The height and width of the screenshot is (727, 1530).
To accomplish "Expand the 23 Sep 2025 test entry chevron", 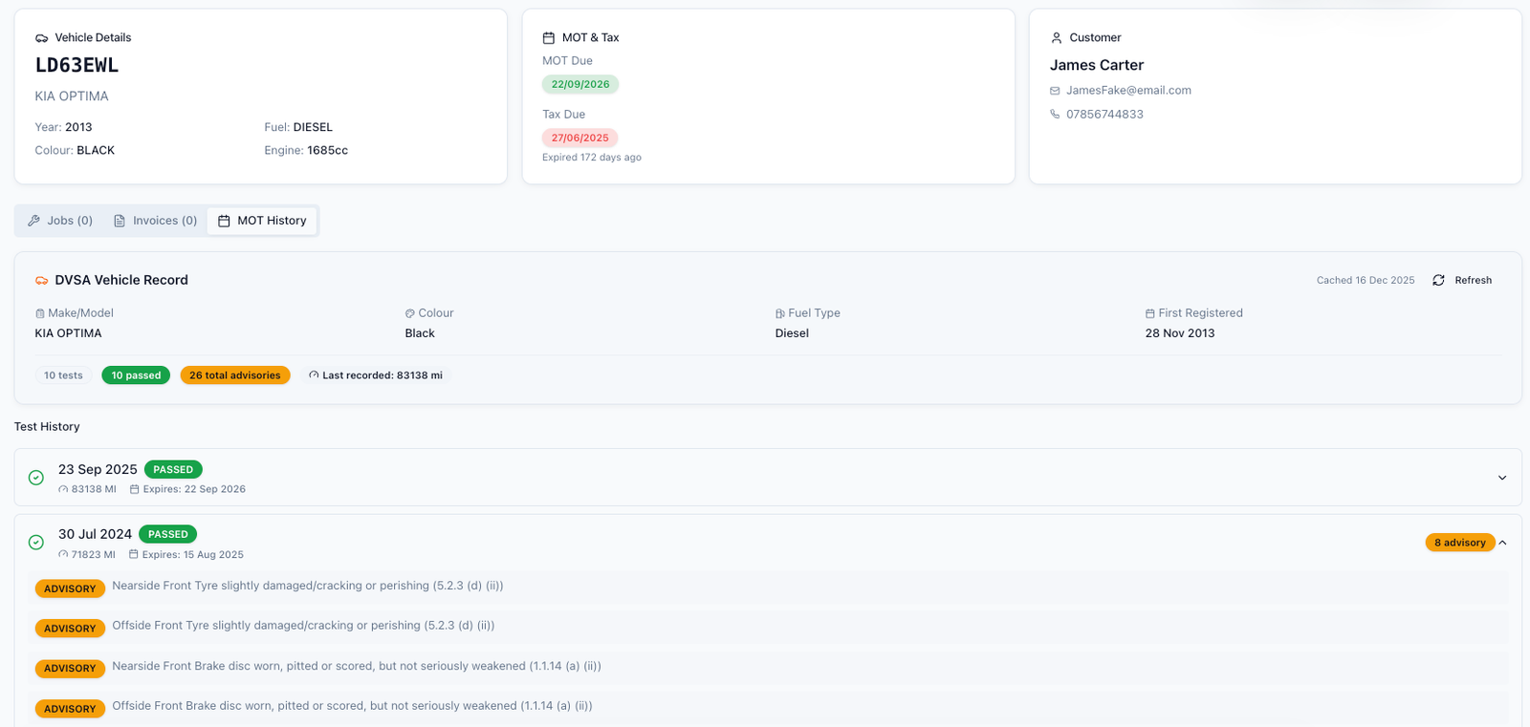I will 1502,478.
